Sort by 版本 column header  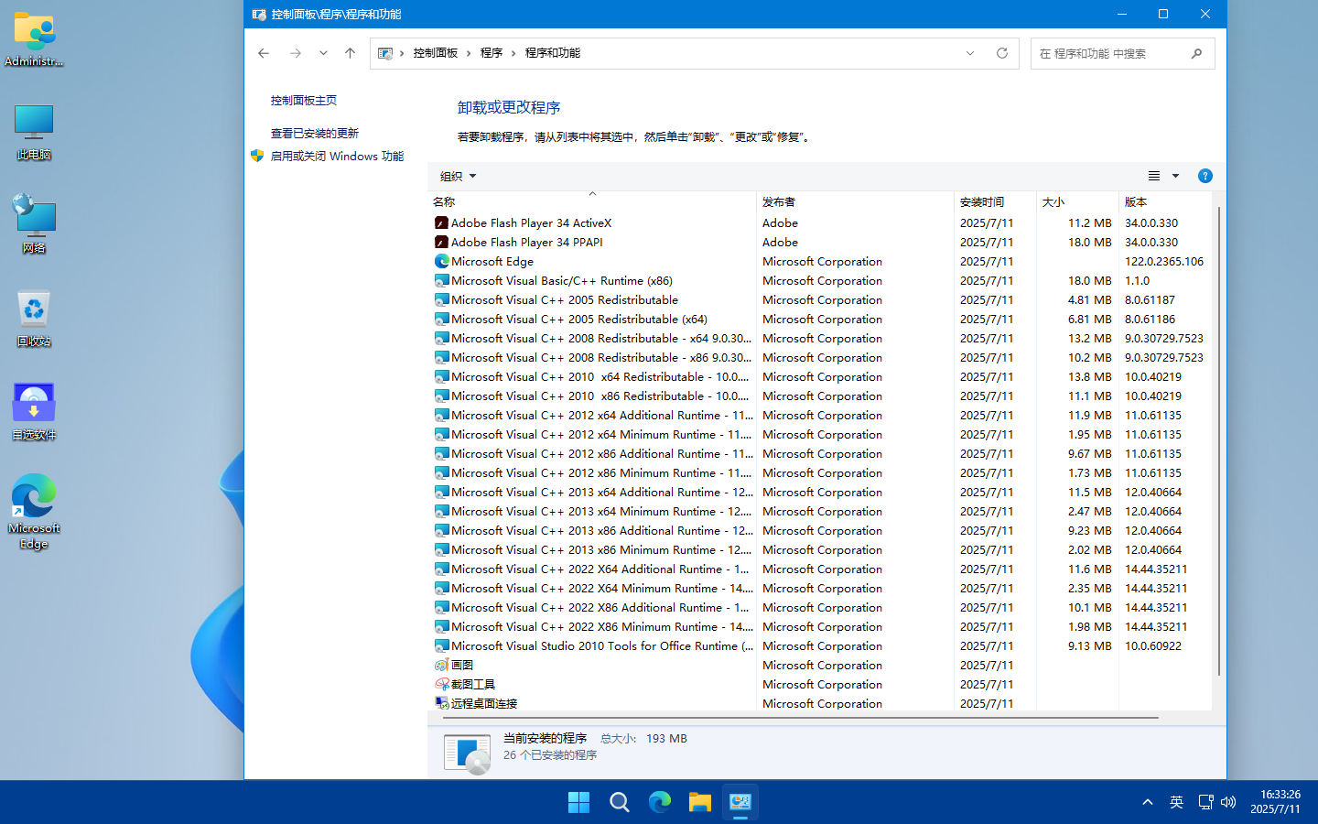[x=1166, y=201]
